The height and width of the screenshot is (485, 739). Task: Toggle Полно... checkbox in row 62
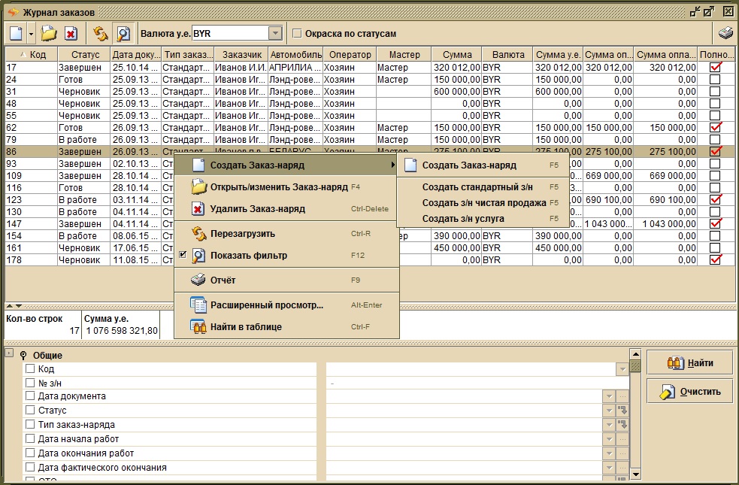coord(715,127)
